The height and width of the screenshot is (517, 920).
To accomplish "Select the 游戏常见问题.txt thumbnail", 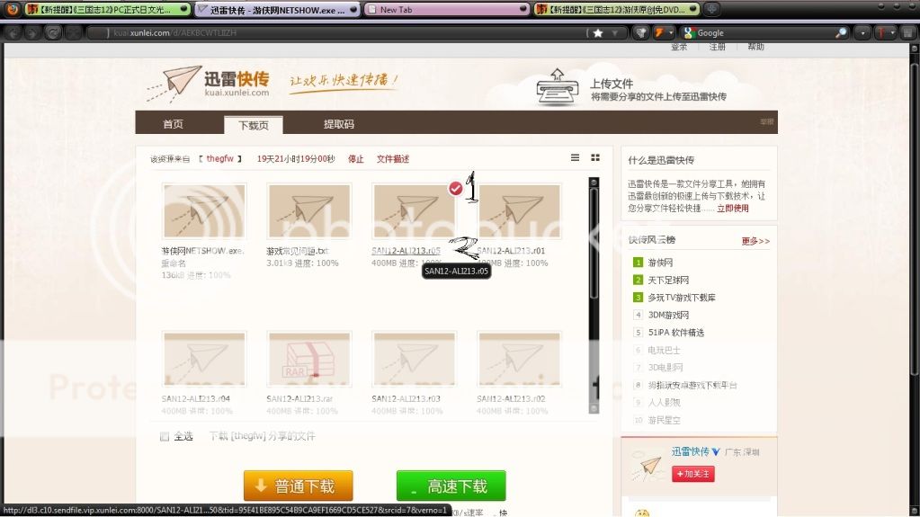I will [309, 210].
